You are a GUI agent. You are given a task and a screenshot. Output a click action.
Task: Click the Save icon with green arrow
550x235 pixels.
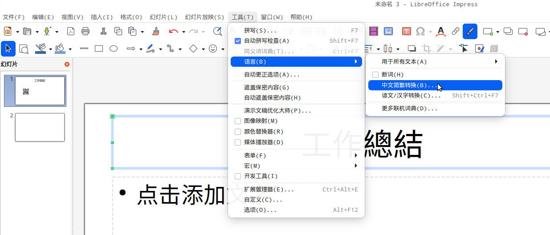(x=47, y=31)
